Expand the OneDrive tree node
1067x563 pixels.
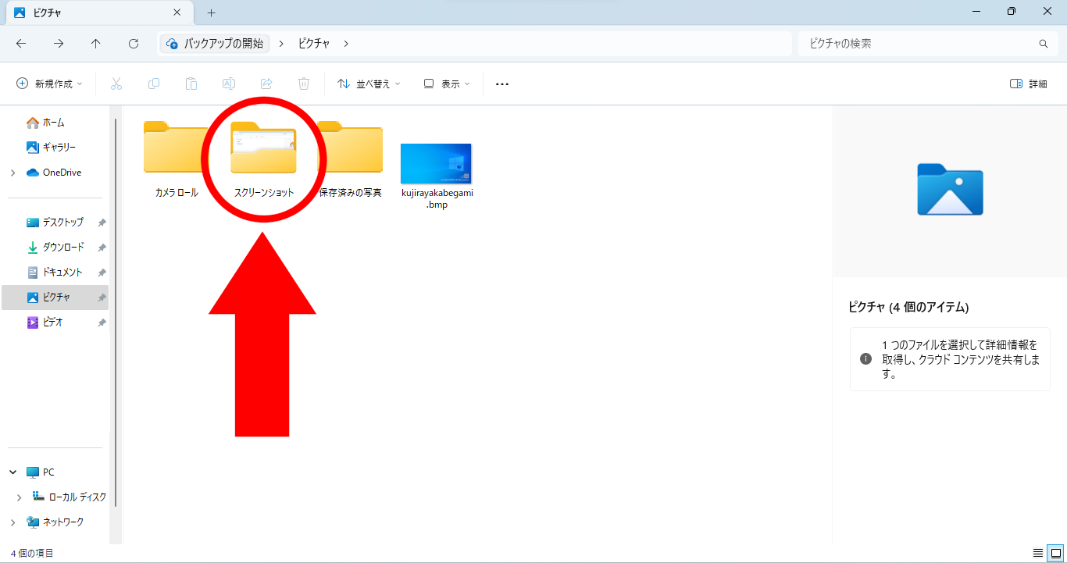point(12,173)
